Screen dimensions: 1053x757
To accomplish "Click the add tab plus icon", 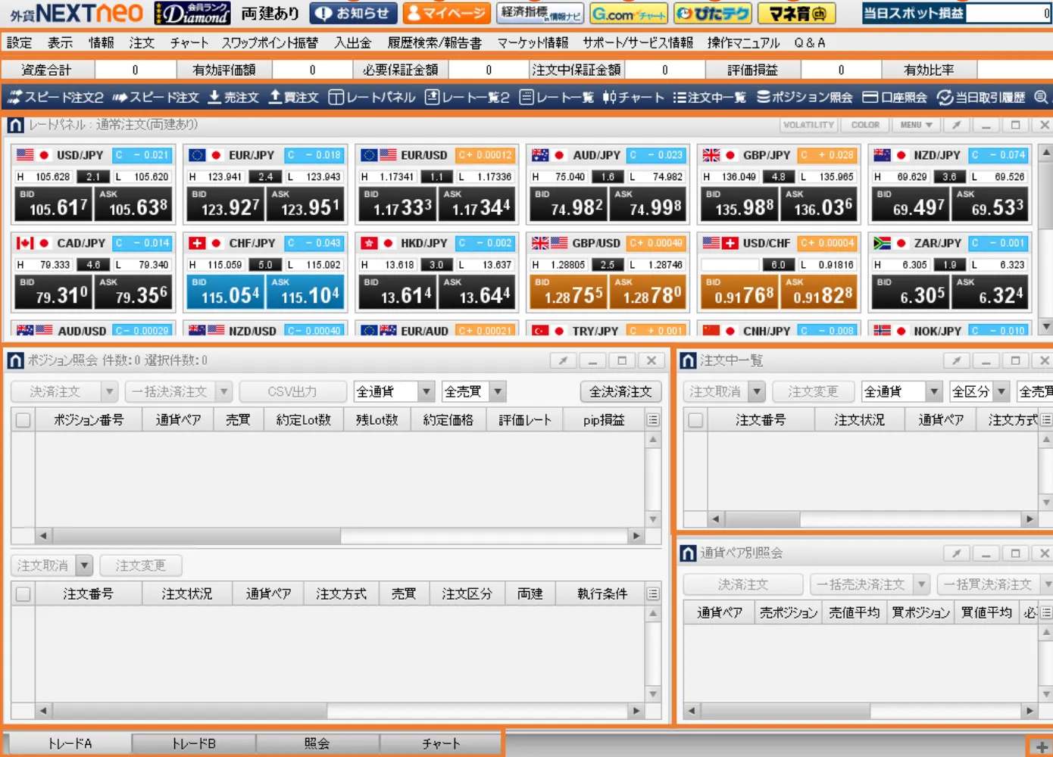I will click(1042, 747).
